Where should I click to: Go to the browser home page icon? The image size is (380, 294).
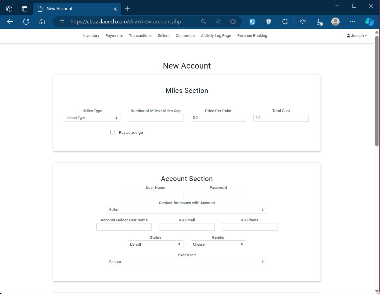tap(42, 22)
